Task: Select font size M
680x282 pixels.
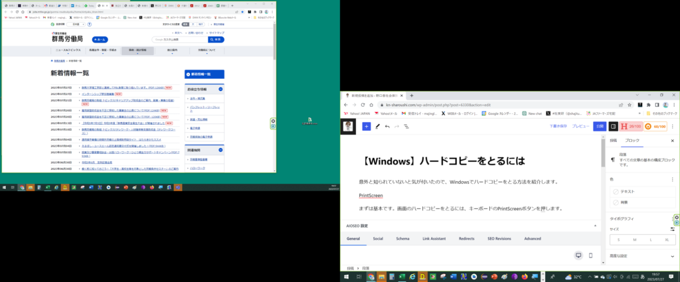Action: [x=634, y=240]
